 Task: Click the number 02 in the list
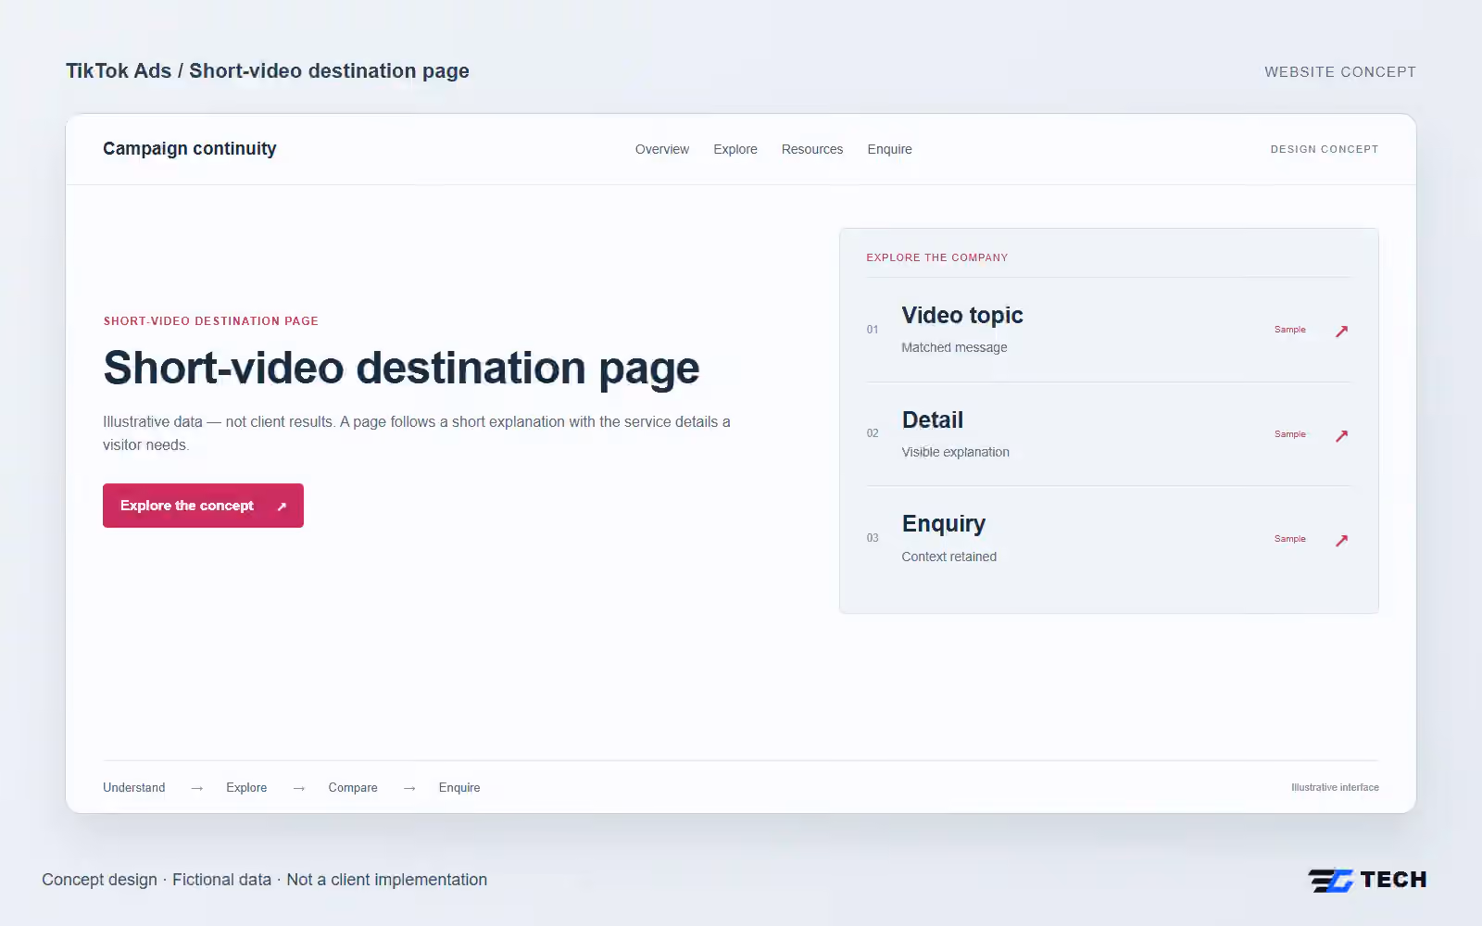[873, 433]
